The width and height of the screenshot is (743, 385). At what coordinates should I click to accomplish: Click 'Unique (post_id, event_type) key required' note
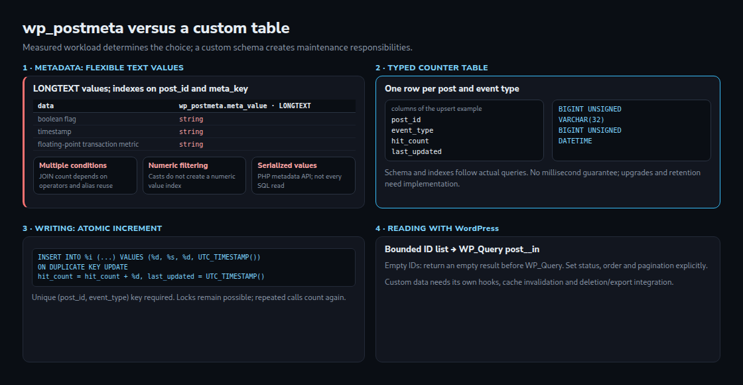tap(188, 298)
